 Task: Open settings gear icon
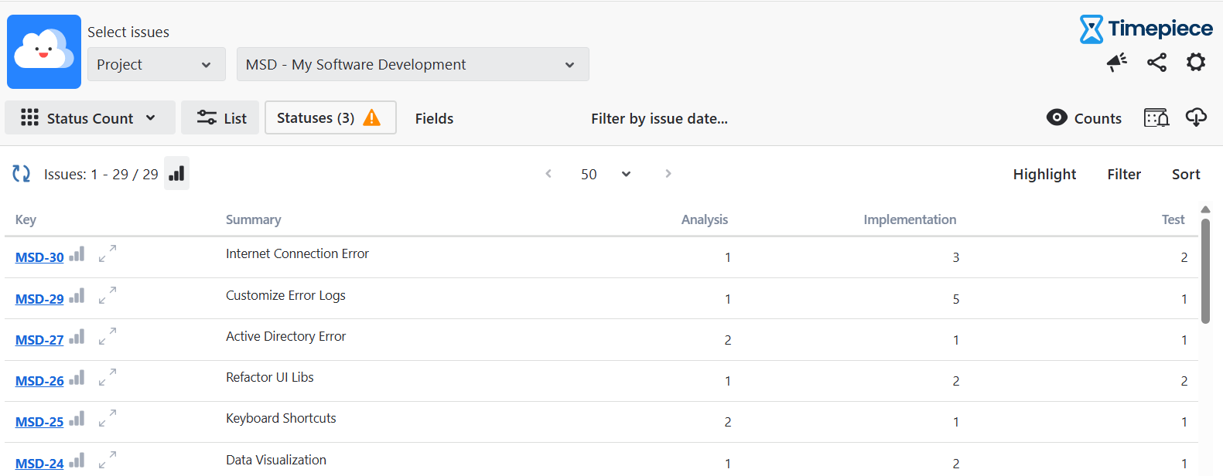tap(1196, 62)
